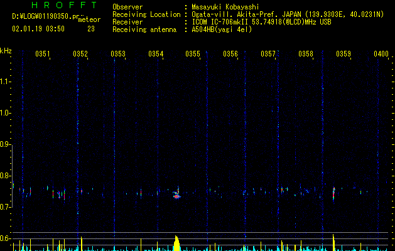Click the meteor count value 23

click(x=91, y=29)
